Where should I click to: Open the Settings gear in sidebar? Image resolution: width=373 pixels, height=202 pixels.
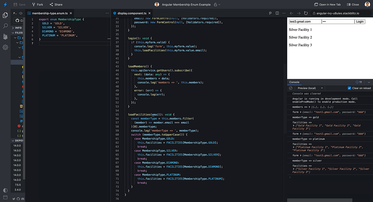click(x=5, y=47)
